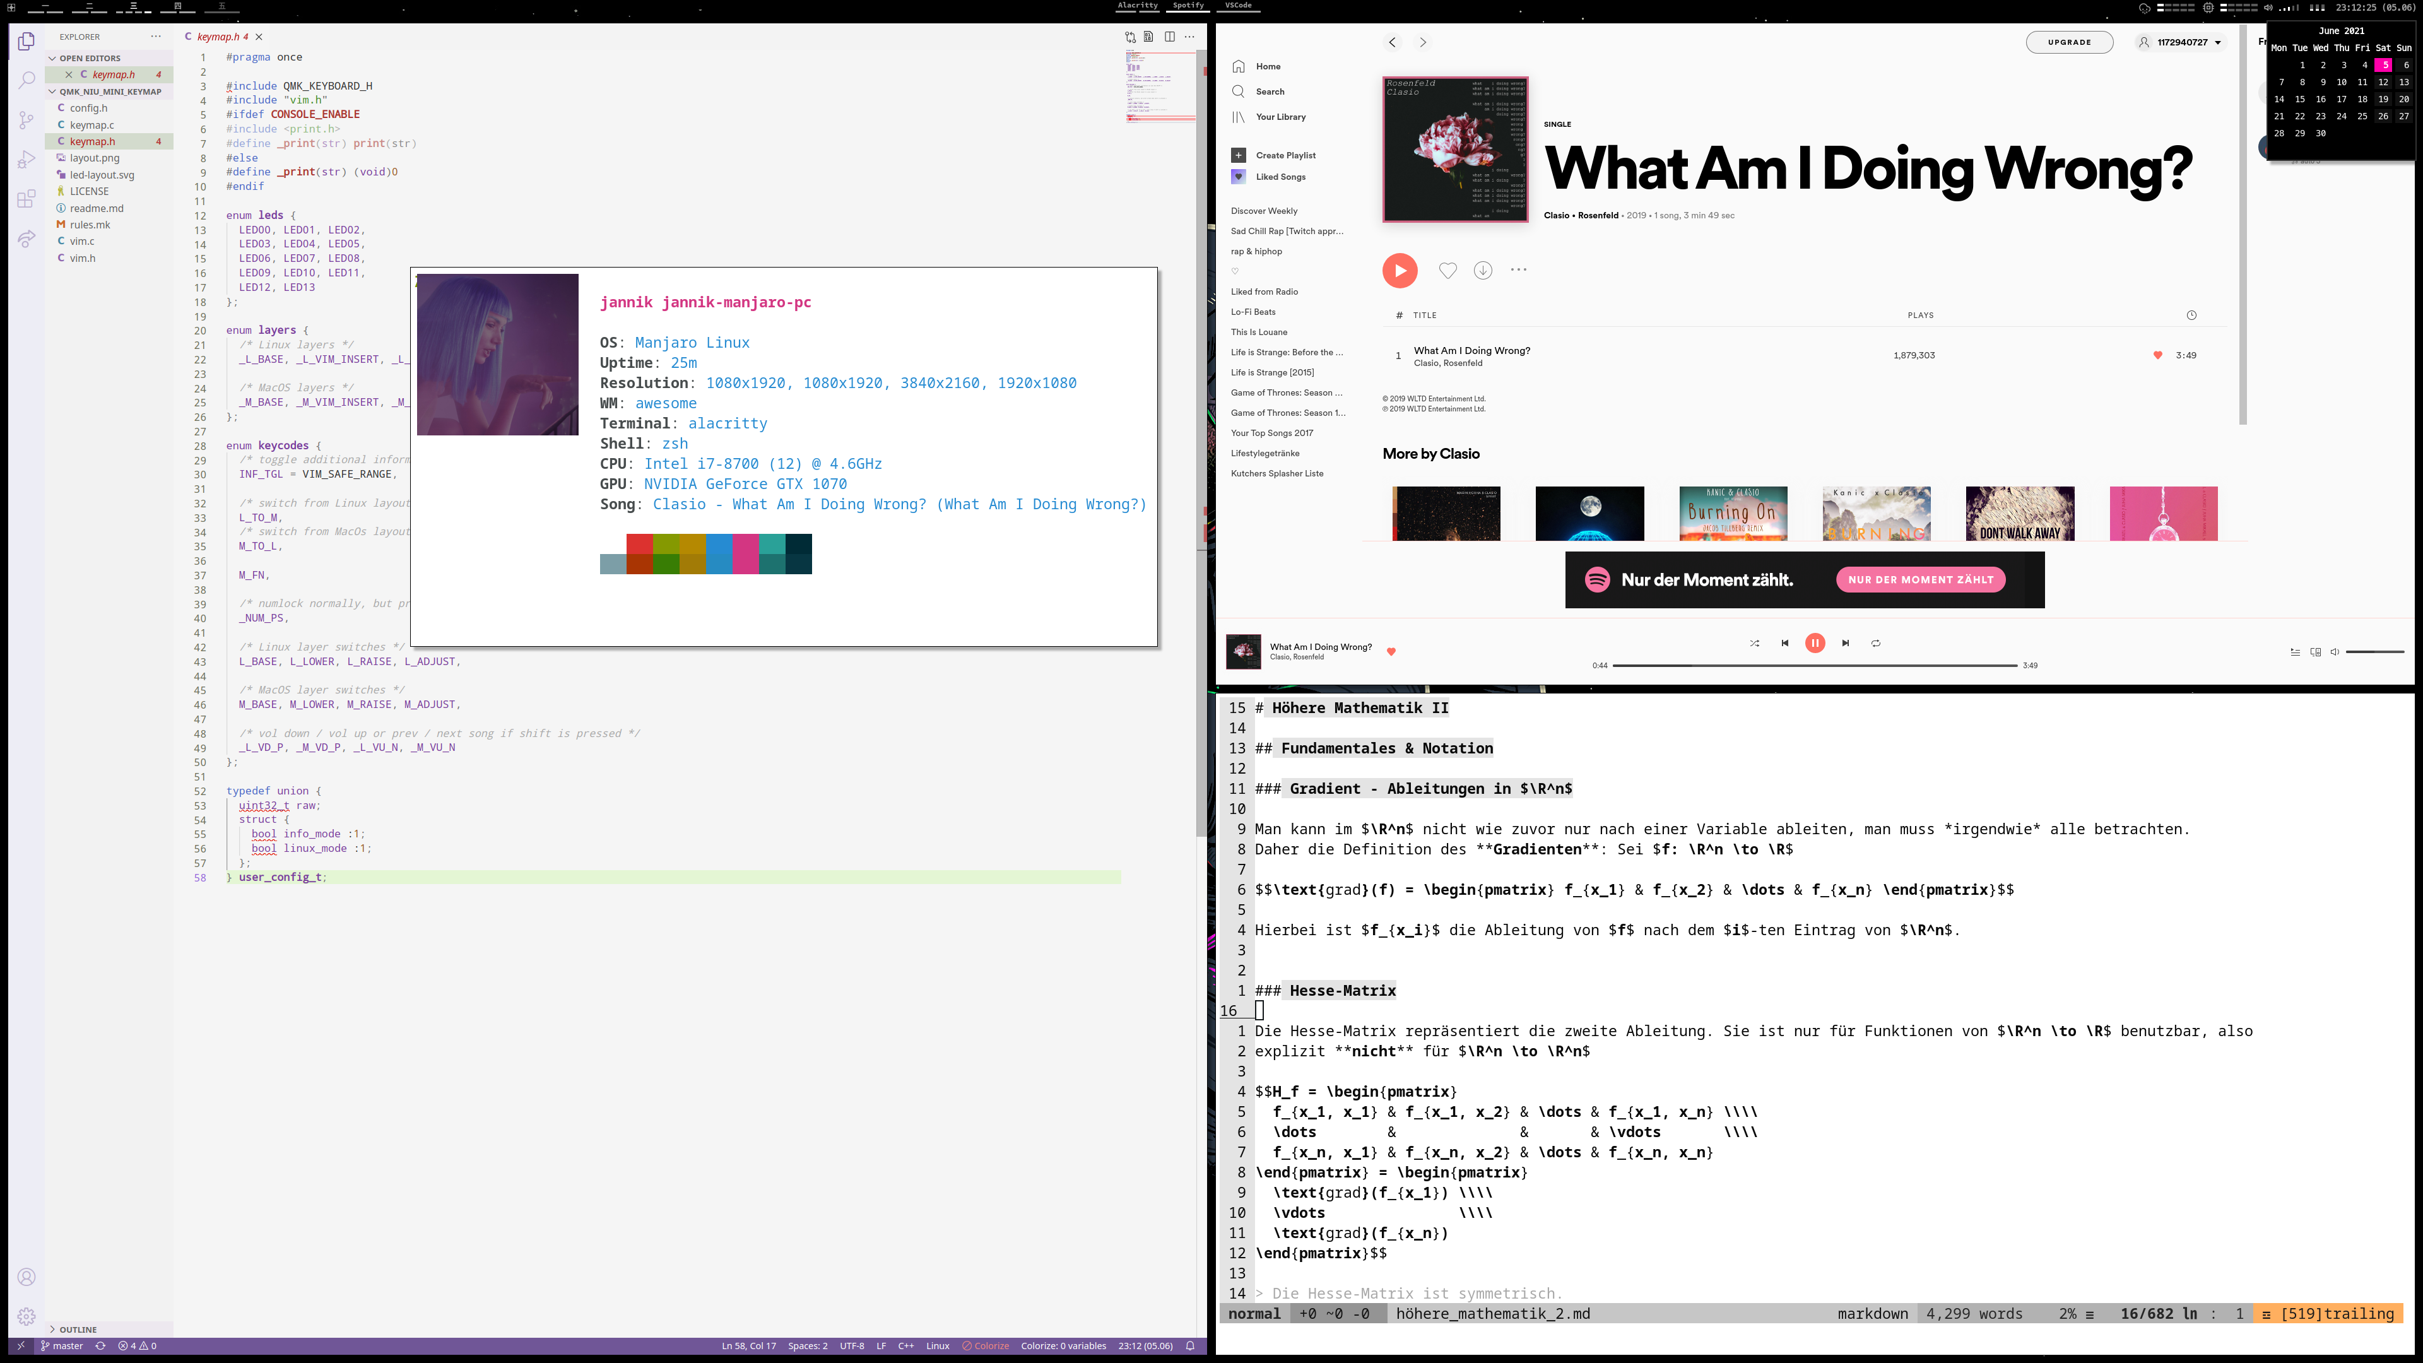Click Spaces: 2 indentation selector

point(807,1346)
